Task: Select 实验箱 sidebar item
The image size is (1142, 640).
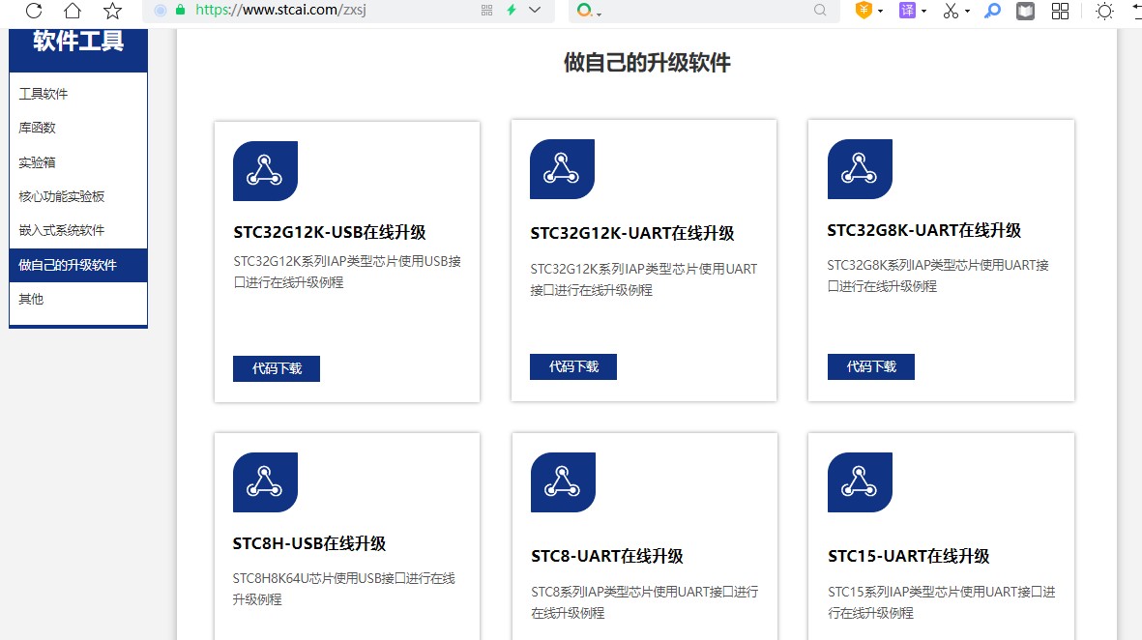Action: pyautogui.click(x=37, y=161)
